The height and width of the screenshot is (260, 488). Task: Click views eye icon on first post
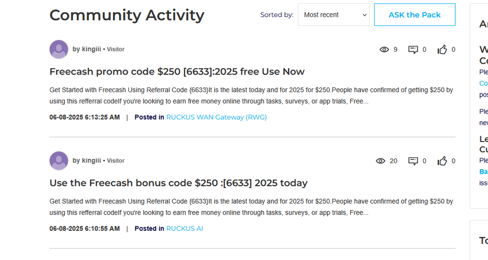pyautogui.click(x=384, y=49)
